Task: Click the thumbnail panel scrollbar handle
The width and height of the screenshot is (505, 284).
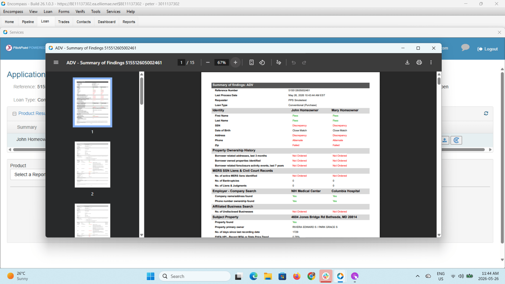Action: tap(142, 91)
